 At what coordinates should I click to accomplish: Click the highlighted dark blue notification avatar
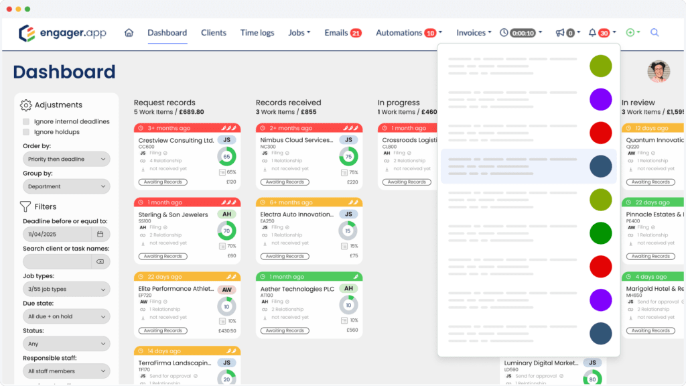tap(601, 166)
